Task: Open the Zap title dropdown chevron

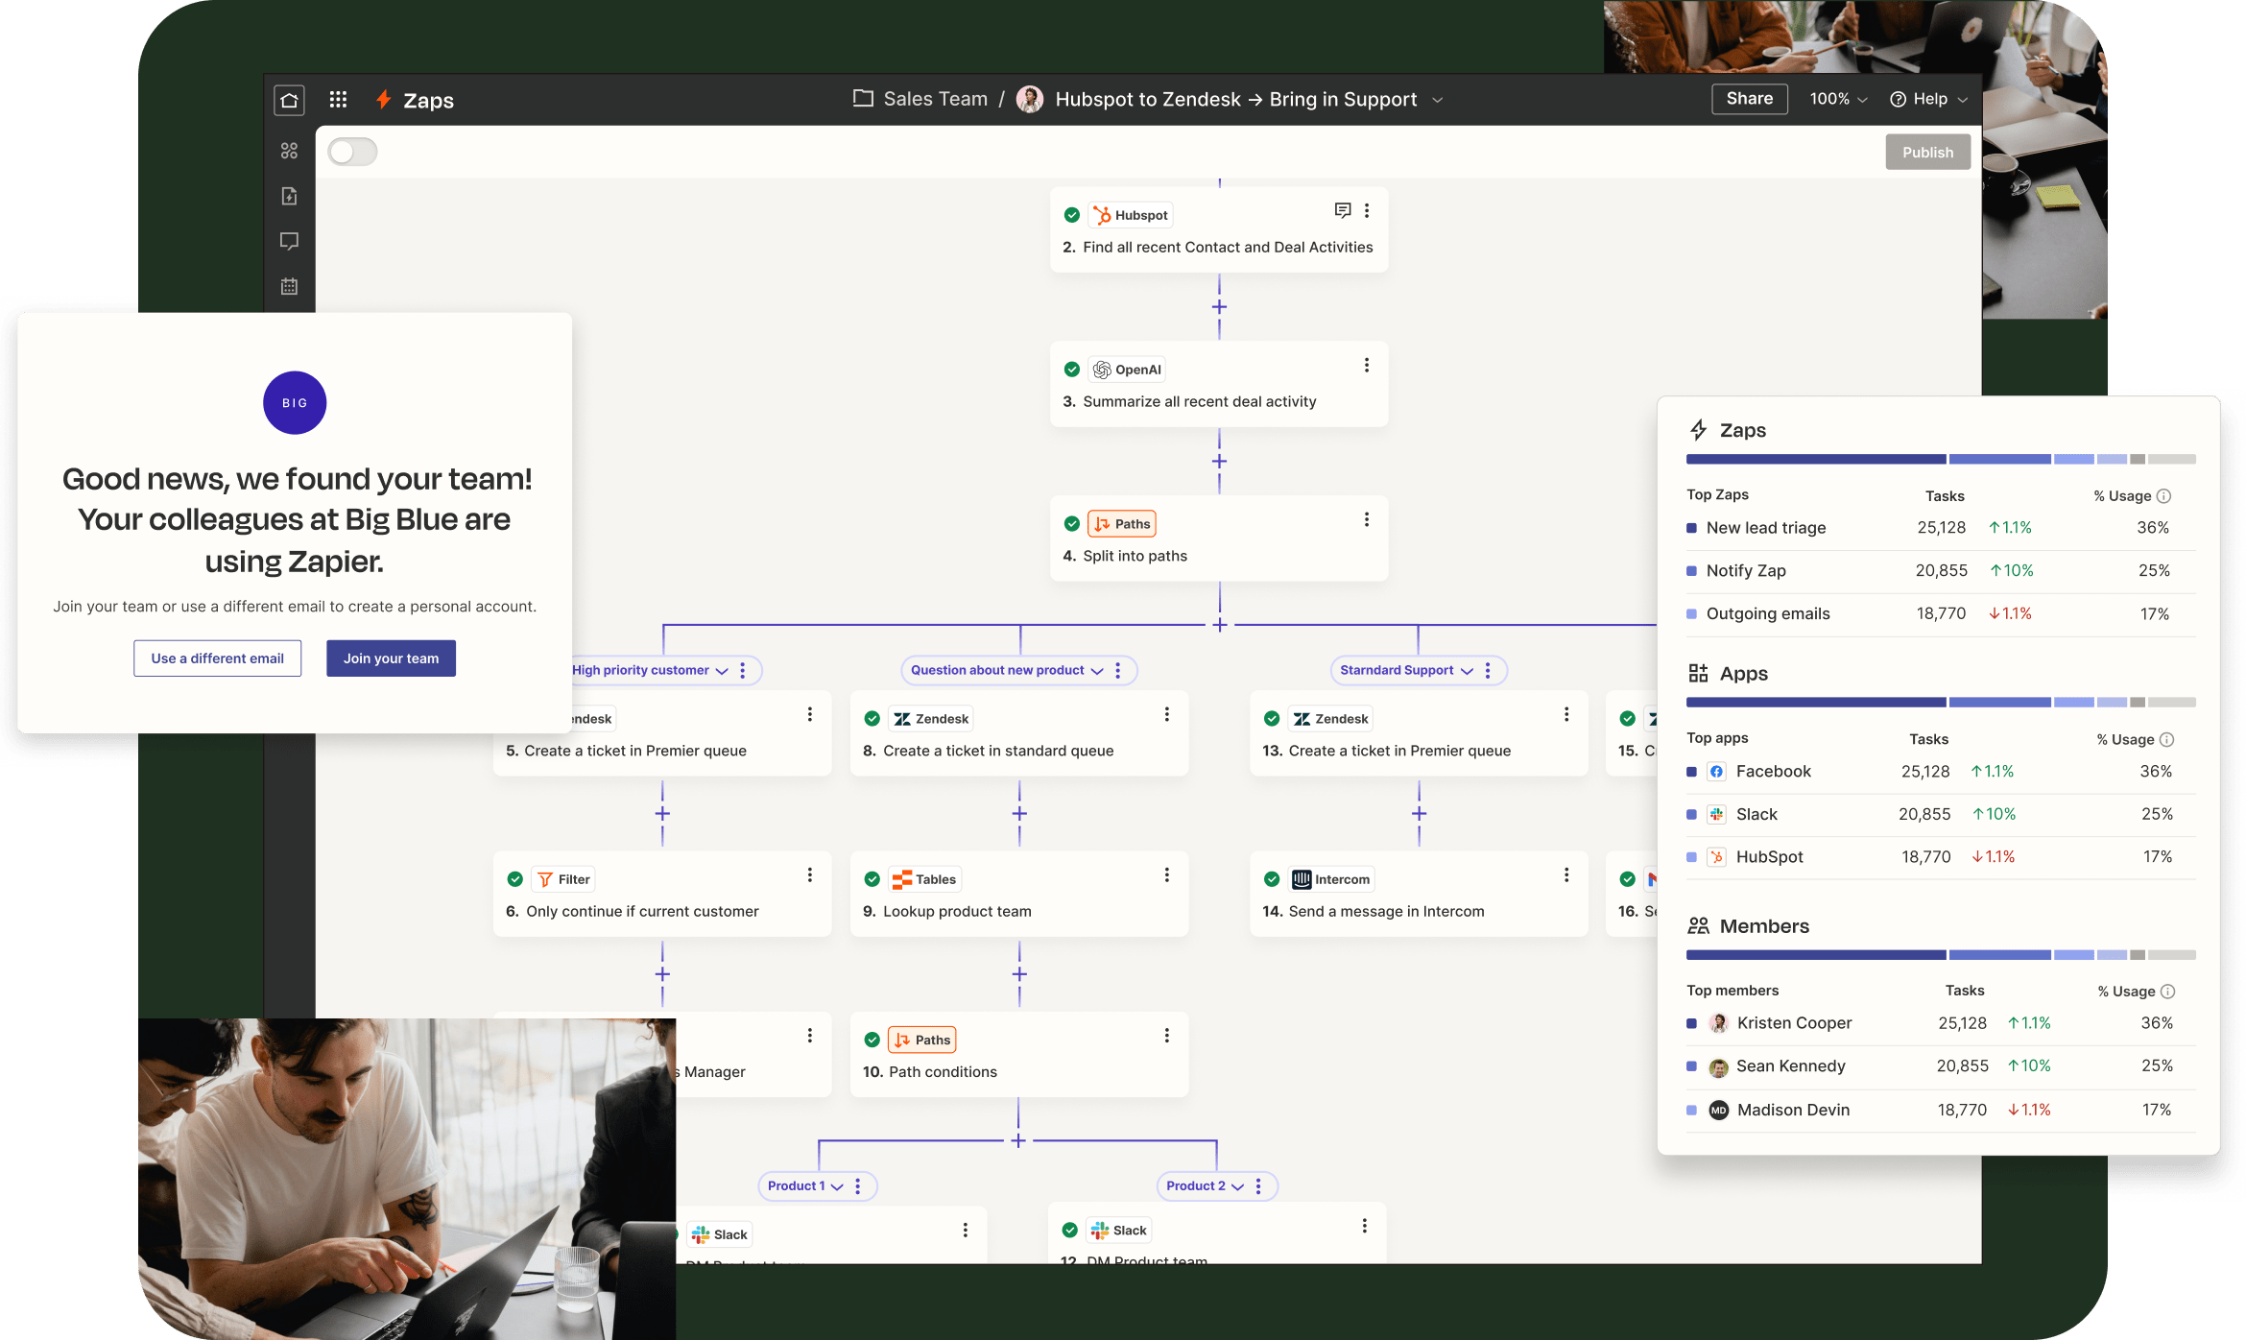Action: [x=1437, y=100]
